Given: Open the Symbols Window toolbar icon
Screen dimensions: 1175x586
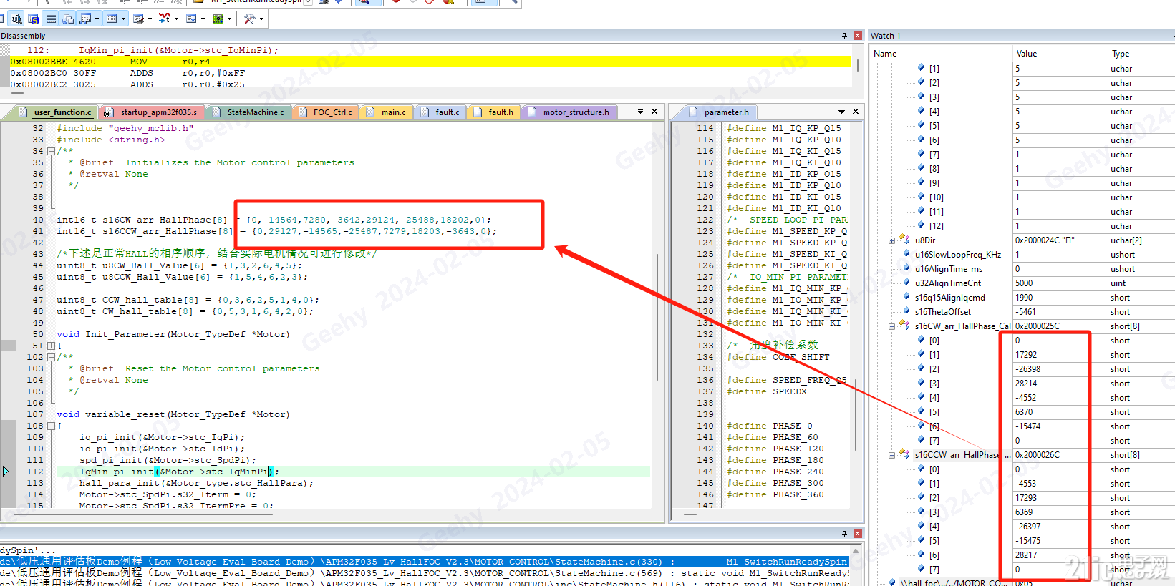Looking at the screenshot, I should [33, 19].
